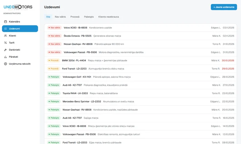
Task: Click date 03.11.2026 on Volvo row
Action: click(x=228, y=28)
